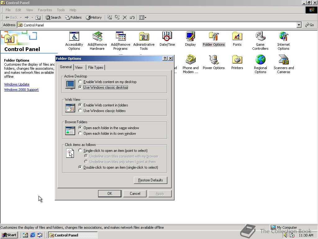Expand the Address bar dropdown
318x239 pixels.
click(299, 25)
